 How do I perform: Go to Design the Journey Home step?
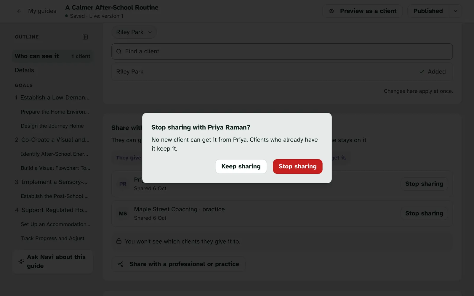[x=52, y=126]
